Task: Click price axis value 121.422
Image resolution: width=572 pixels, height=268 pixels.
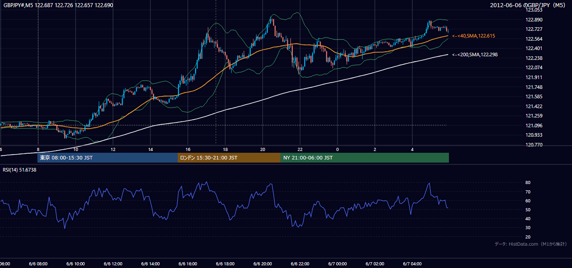Action: click(x=534, y=106)
